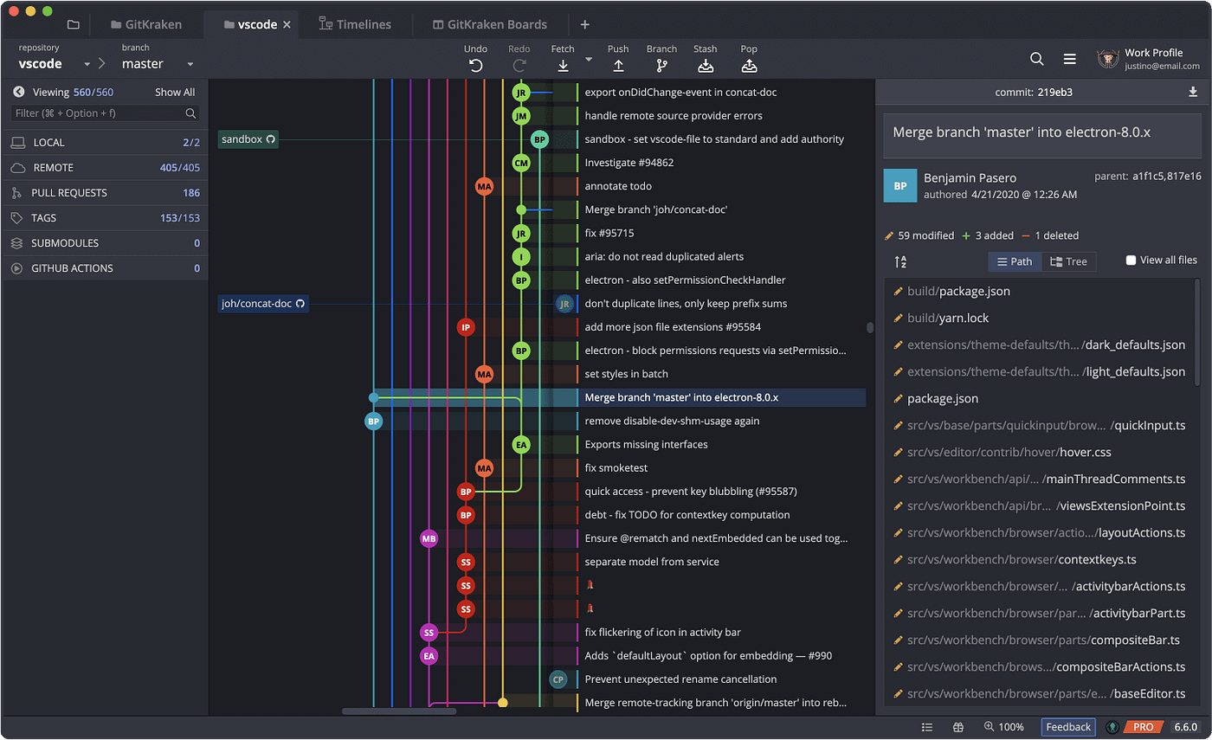
Task: Click the alphabetical sort icon in commit panel
Action: coord(900,261)
